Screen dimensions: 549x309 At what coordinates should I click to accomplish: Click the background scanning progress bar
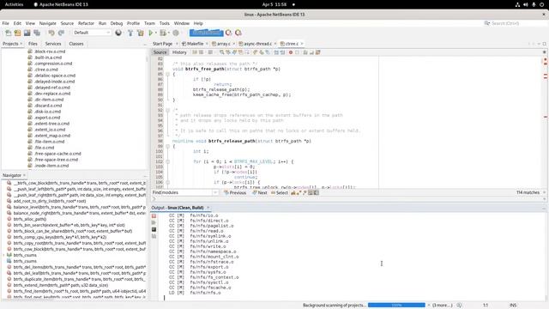click(396, 306)
